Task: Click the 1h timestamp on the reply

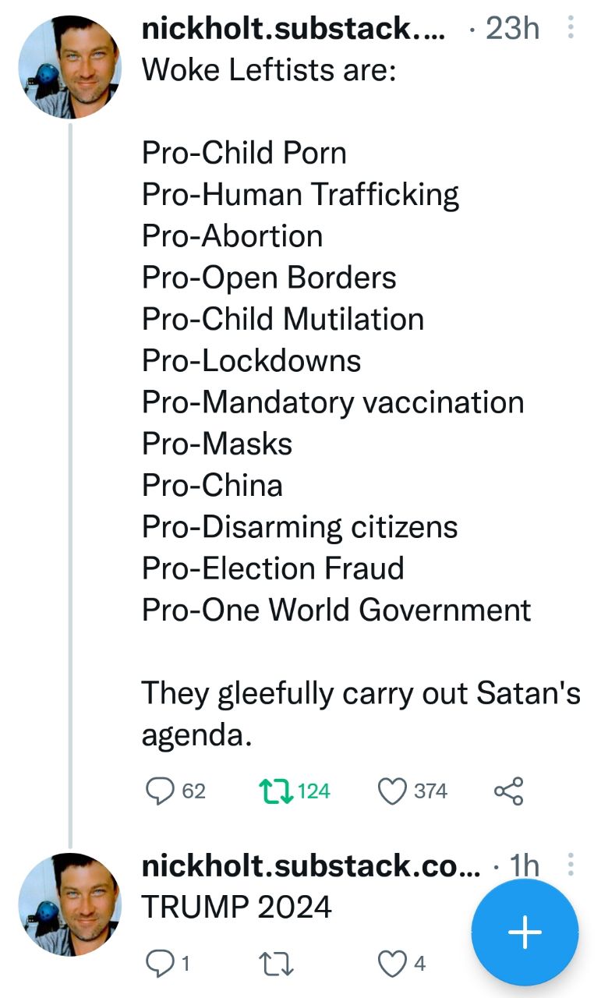Action: click(x=522, y=866)
